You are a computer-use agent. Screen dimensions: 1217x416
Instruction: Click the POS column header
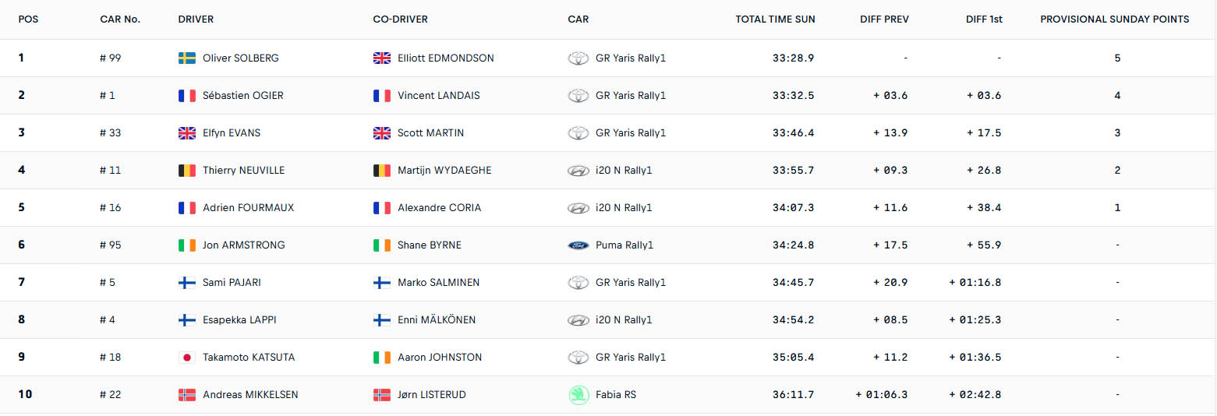(28, 19)
